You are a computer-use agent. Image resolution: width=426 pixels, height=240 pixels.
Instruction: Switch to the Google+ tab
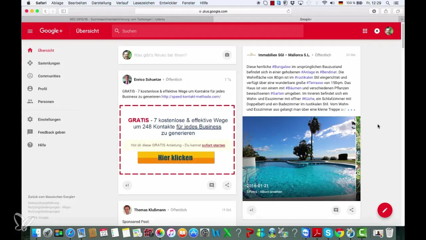pos(306,19)
